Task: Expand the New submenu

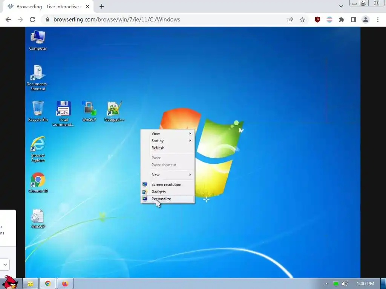Action: pos(168,175)
